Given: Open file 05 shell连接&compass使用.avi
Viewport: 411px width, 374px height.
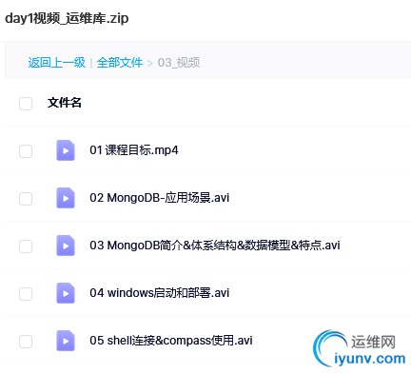Looking at the screenshot, I should [171, 341].
